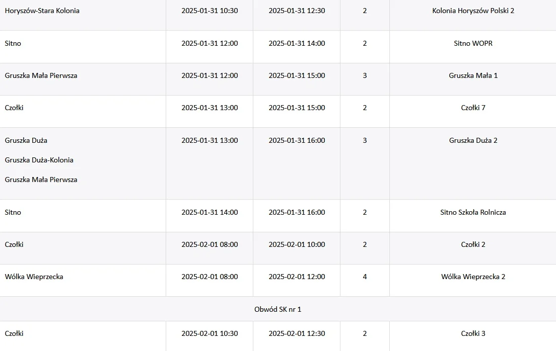
Task: Select the Gruszka Duża-Kolonia locality text
Action: (x=39, y=160)
